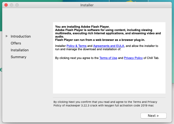Click the Next > button
174x124 pixels.
(153, 116)
